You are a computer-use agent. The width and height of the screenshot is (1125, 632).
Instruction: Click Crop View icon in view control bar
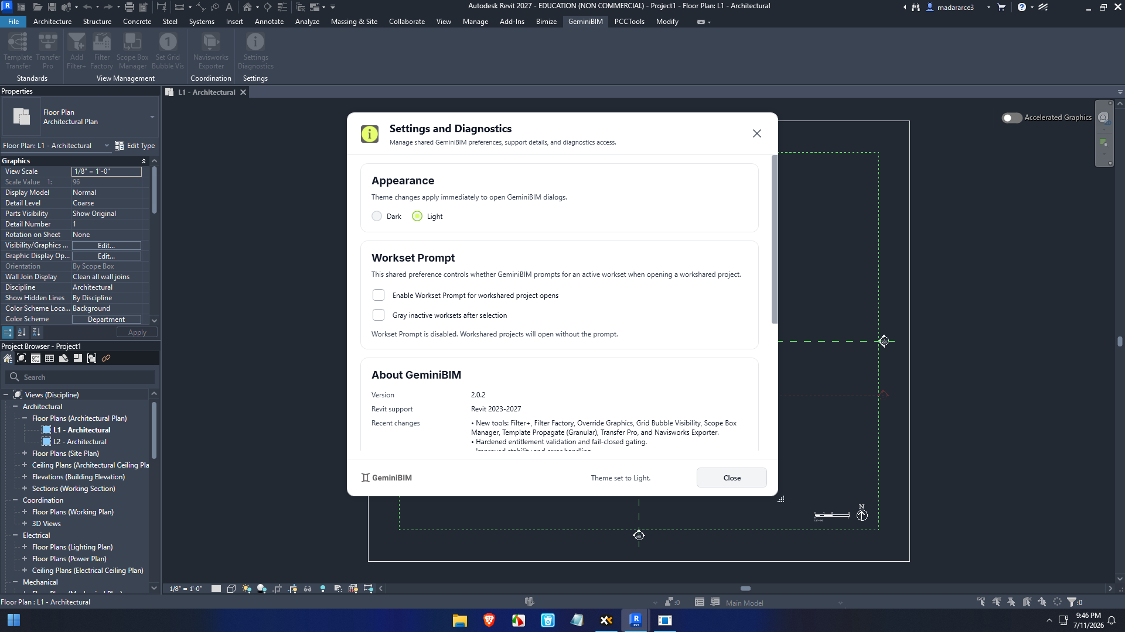click(277, 589)
